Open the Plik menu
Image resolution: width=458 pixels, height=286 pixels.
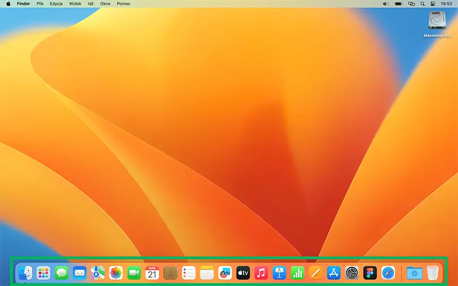point(40,3)
